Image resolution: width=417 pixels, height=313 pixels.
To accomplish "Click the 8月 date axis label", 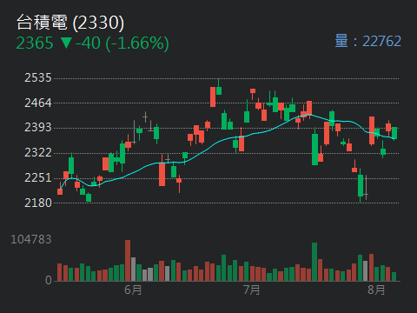I will click(x=376, y=290).
